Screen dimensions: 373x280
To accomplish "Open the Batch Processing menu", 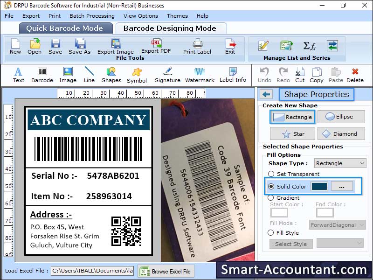I will (92, 16).
